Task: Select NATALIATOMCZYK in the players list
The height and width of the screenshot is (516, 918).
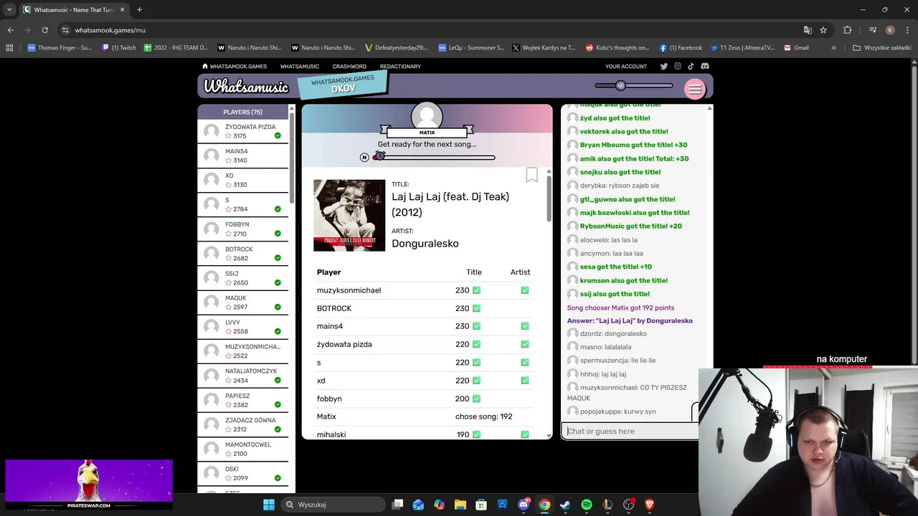Action: pos(242,376)
